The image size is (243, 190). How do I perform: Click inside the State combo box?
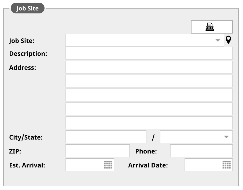196,137
